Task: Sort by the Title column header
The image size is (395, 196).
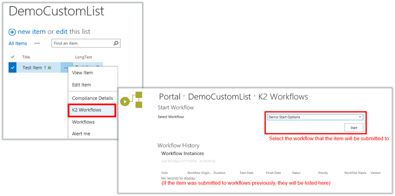Action: (26, 57)
